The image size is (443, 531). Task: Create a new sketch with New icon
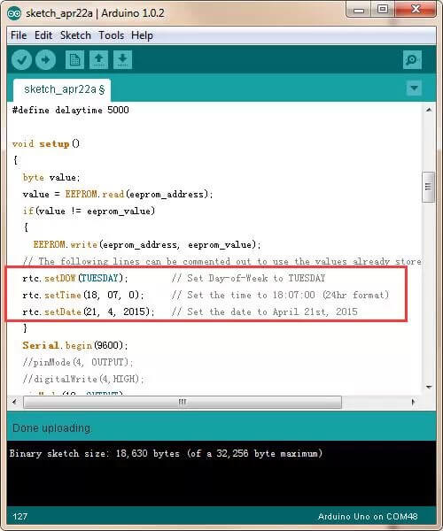[74, 60]
